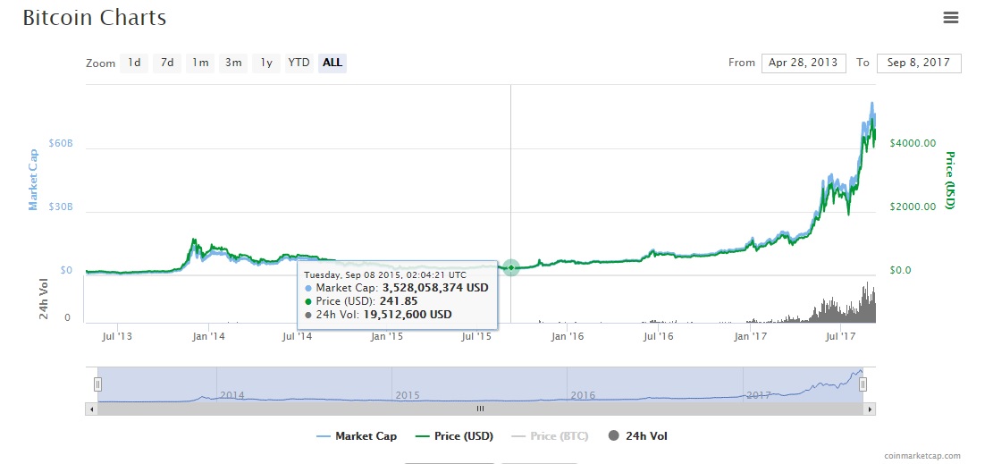Select the ALL zoom range
The height and width of the screenshot is (464, 993).
(x=332, y=63)
